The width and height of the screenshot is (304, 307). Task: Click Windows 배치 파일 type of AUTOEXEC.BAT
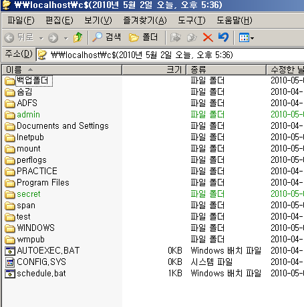[x=226, y=251]
